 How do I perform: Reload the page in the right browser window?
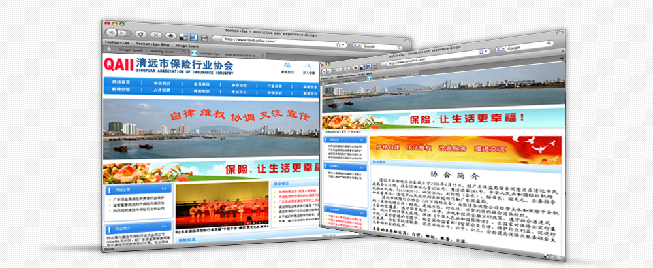pyautogui.click(x=339, y=69)
